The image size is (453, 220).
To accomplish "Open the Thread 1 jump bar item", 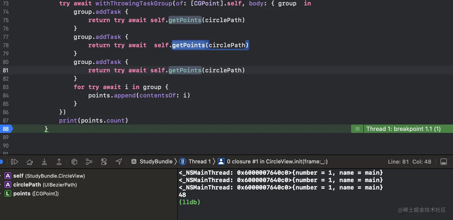I will 195,162.
